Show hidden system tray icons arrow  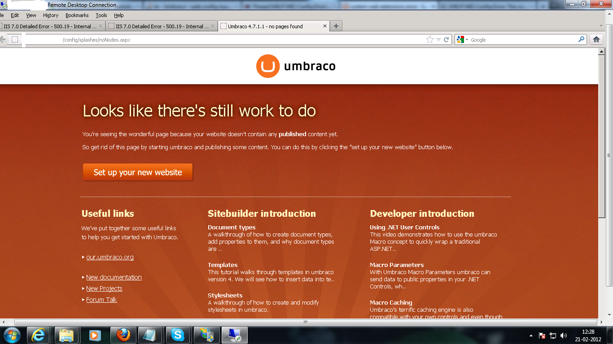531,335
